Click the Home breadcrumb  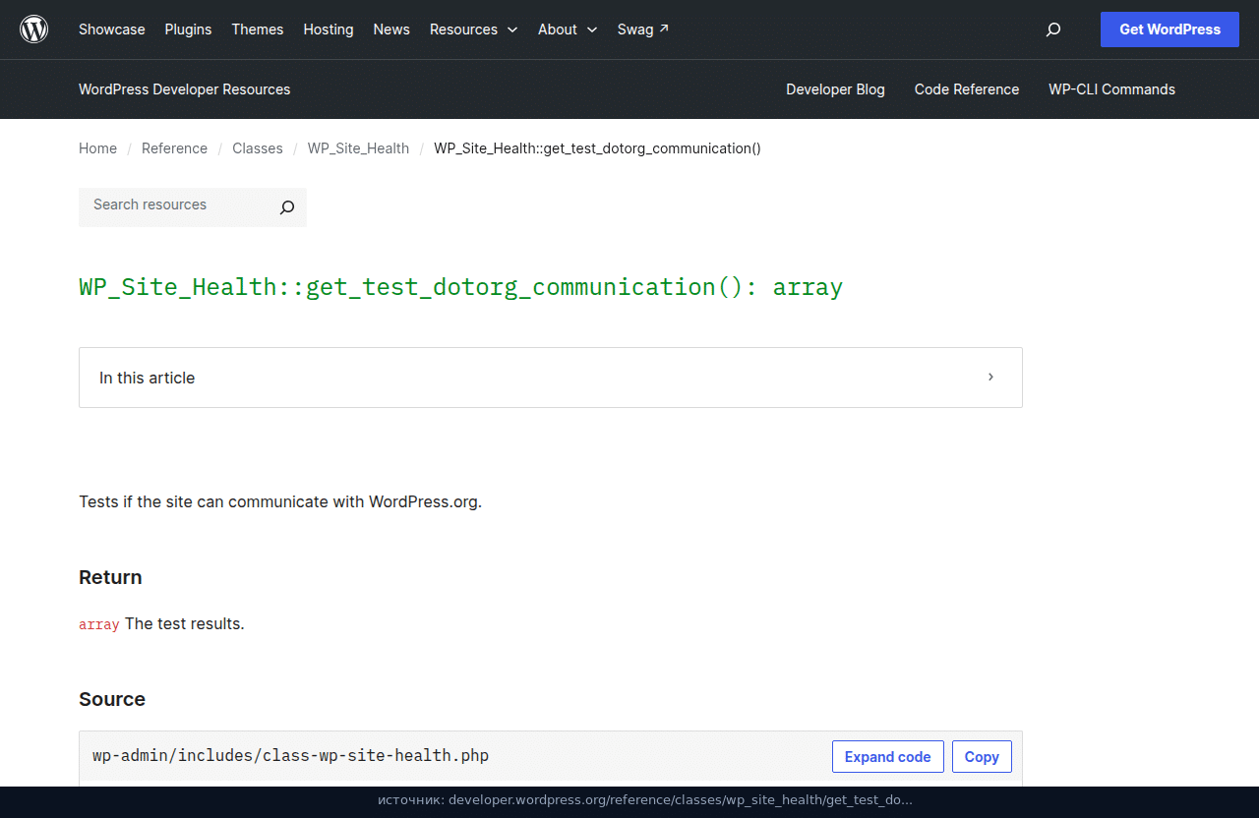click(97, 148)
